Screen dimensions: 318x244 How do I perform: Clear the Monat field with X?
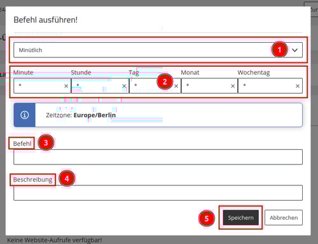click(x=233, y=86)
